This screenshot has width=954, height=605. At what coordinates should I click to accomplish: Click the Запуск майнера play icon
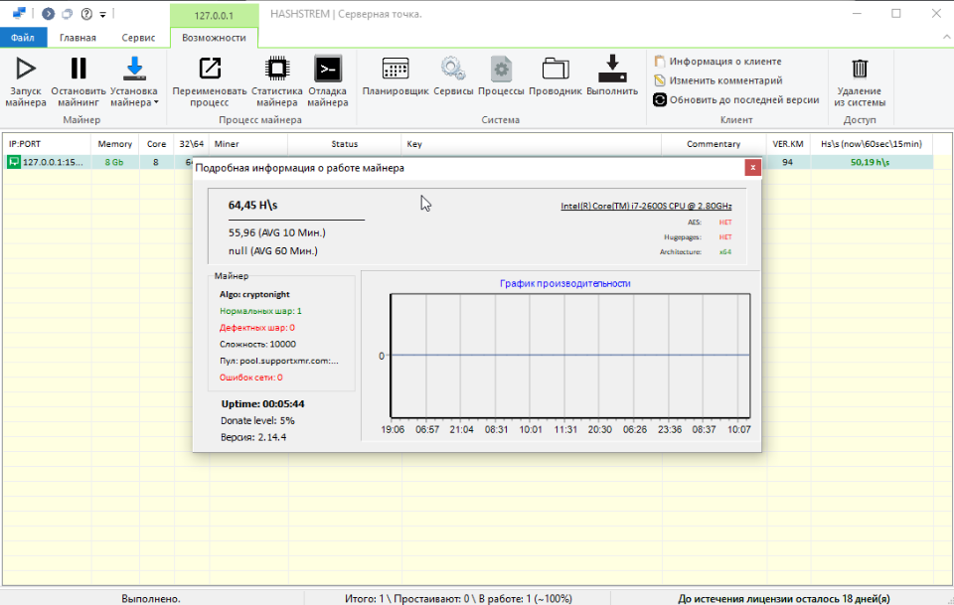(x=26, y=69)
